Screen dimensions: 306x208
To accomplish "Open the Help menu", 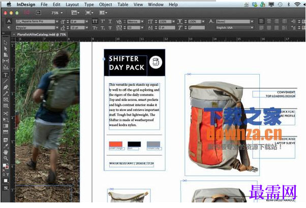I will [x=173, y=4].
